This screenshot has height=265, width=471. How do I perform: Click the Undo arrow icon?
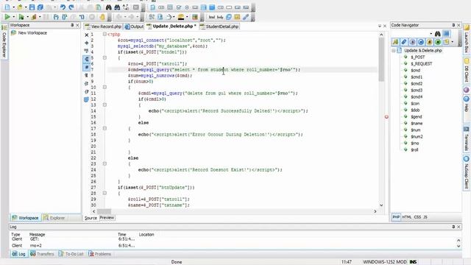click(63, 7)
